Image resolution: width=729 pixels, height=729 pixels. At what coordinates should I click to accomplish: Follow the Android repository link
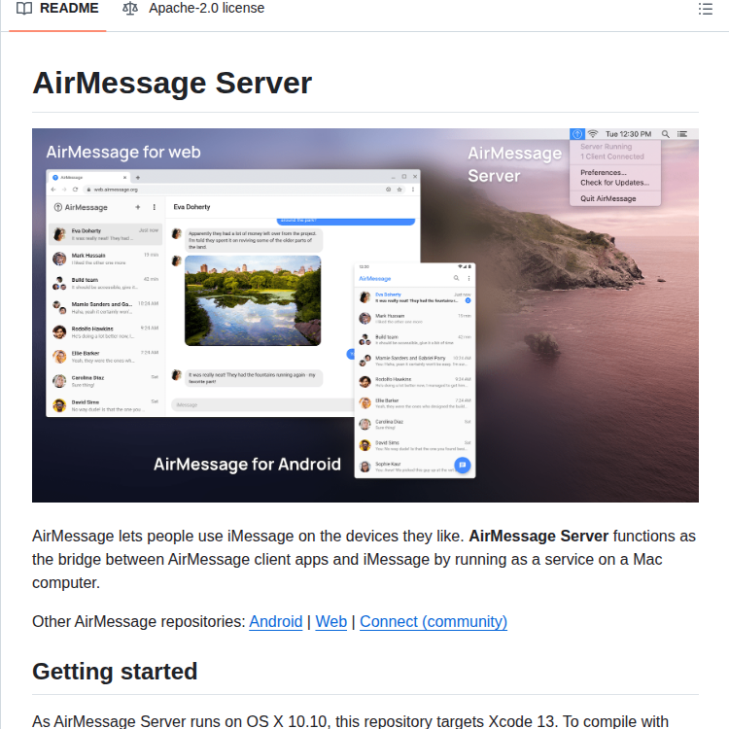pyautogui.click(x=276, y=622)
